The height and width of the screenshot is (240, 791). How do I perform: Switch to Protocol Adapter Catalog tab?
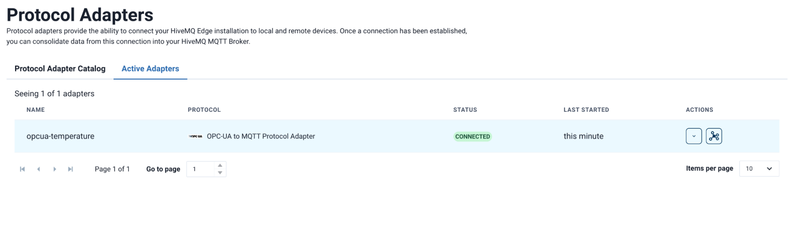[60, 69]
